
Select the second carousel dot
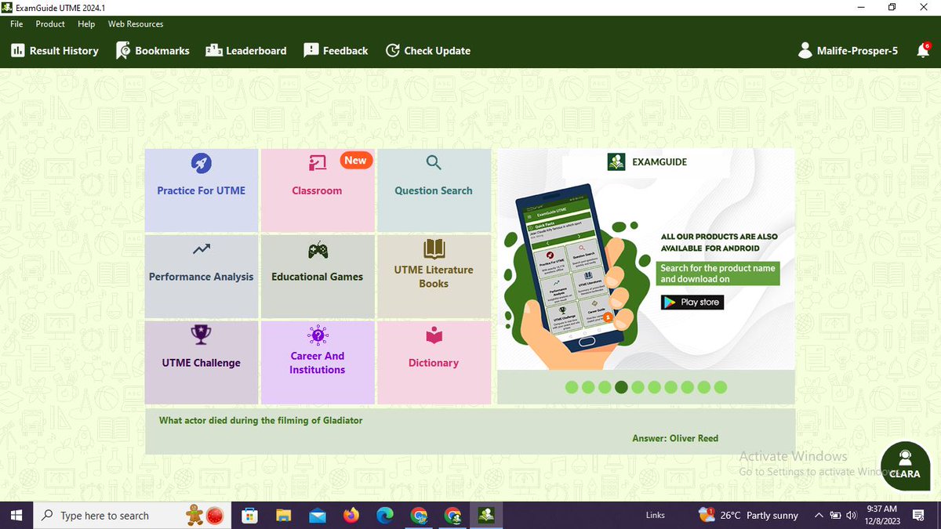[588, 387]
